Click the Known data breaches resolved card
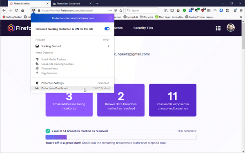The image size is (245, 153). tap(121, 100)
